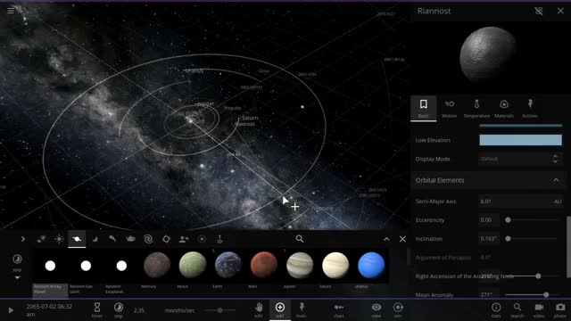Choose the Uranus planet thumbnail in add panel
The height and width of the screenshot is (321, 571).
click(x=371, y=266)
